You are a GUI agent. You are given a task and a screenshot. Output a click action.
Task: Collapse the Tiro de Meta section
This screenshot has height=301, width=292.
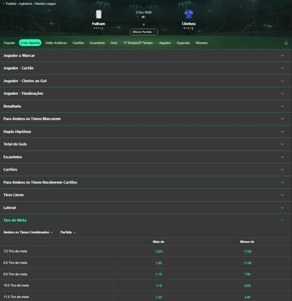(146, 220)
